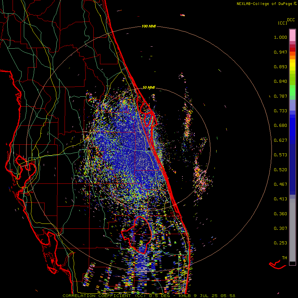Click the 0.733 value on color scale
The image size is (298, 298).
(x=280, y=111)
